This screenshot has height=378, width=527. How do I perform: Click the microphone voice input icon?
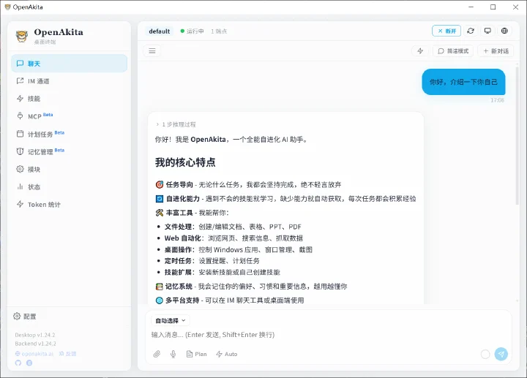(x=173, y=354)
